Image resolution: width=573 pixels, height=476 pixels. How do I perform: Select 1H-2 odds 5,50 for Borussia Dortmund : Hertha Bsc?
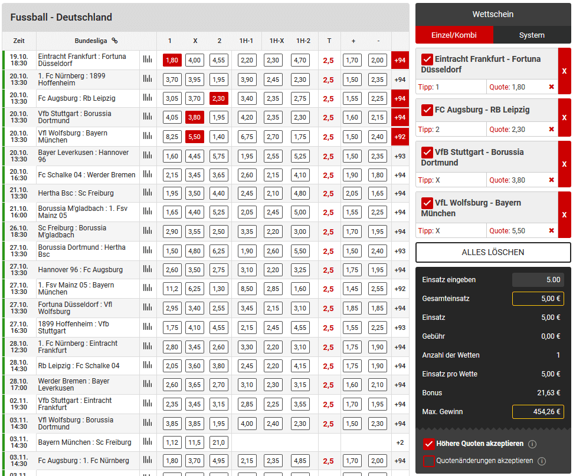click(x=300, y=251)
